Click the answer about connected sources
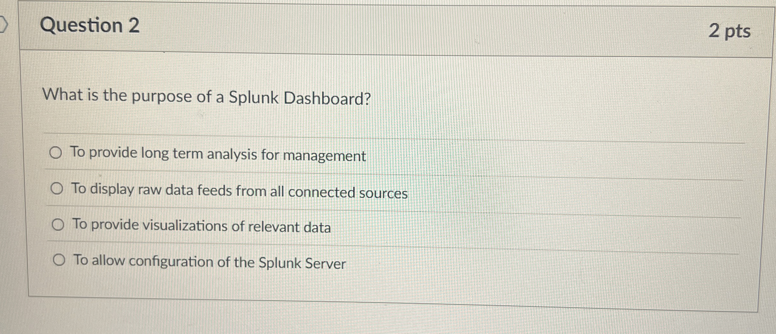 [239, 191]
